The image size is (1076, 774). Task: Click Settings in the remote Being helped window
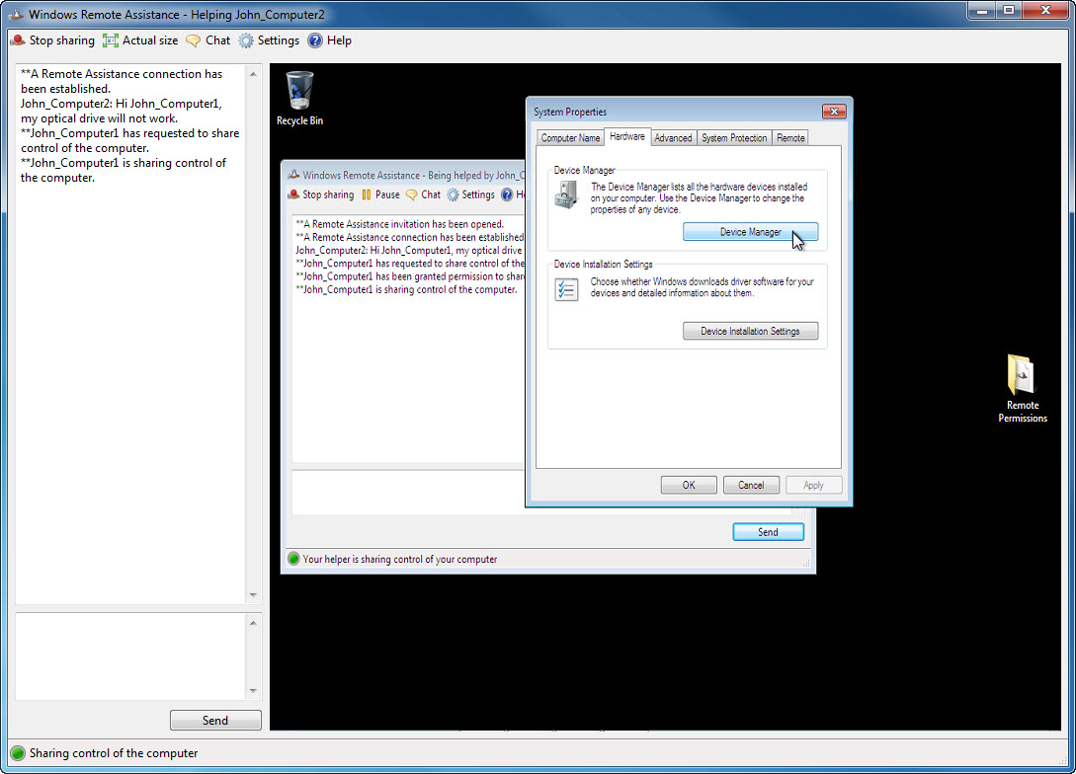(470, 194)
